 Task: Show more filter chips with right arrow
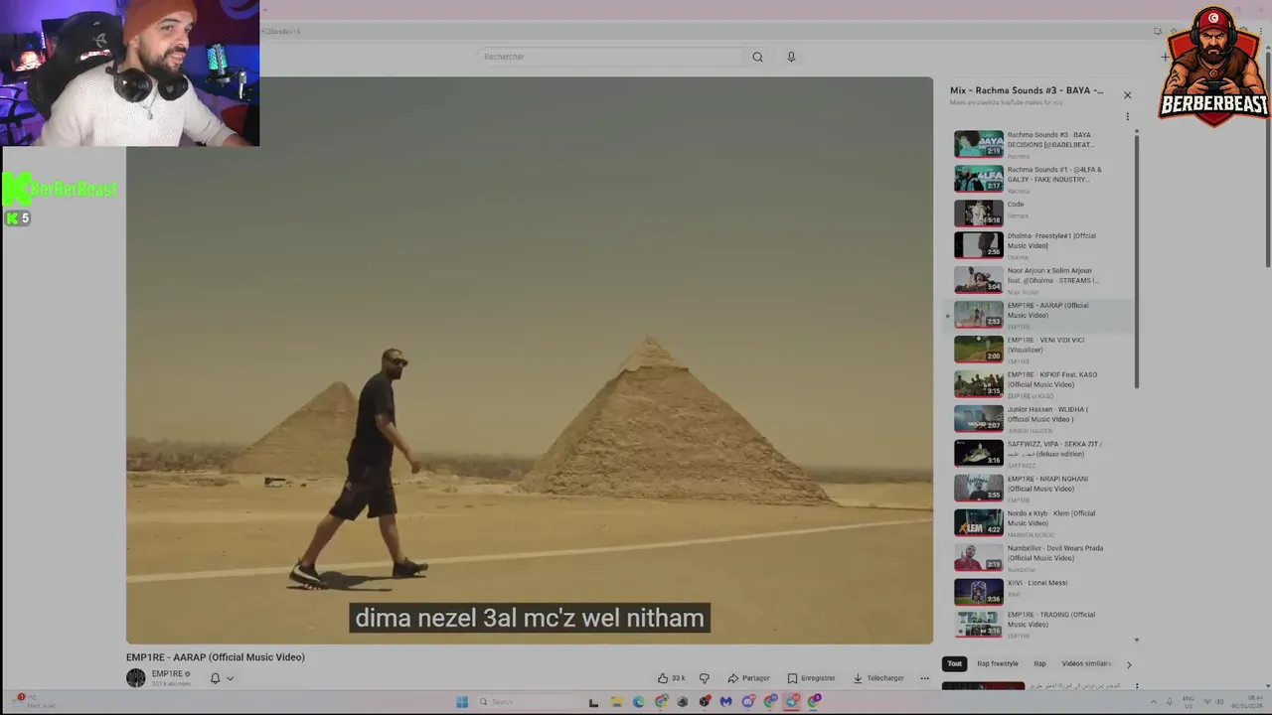point(1128,664)
